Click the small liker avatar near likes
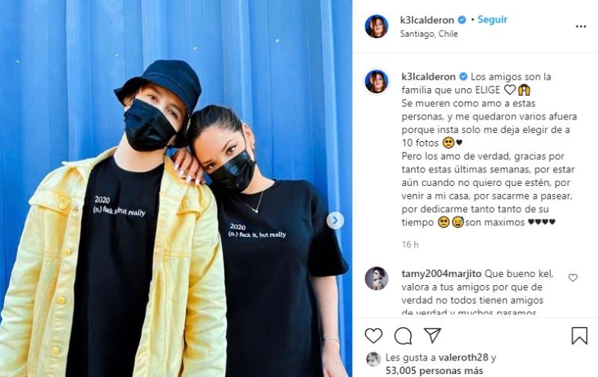The width and height of the screenshot is (598, 377). click(373, 359)
